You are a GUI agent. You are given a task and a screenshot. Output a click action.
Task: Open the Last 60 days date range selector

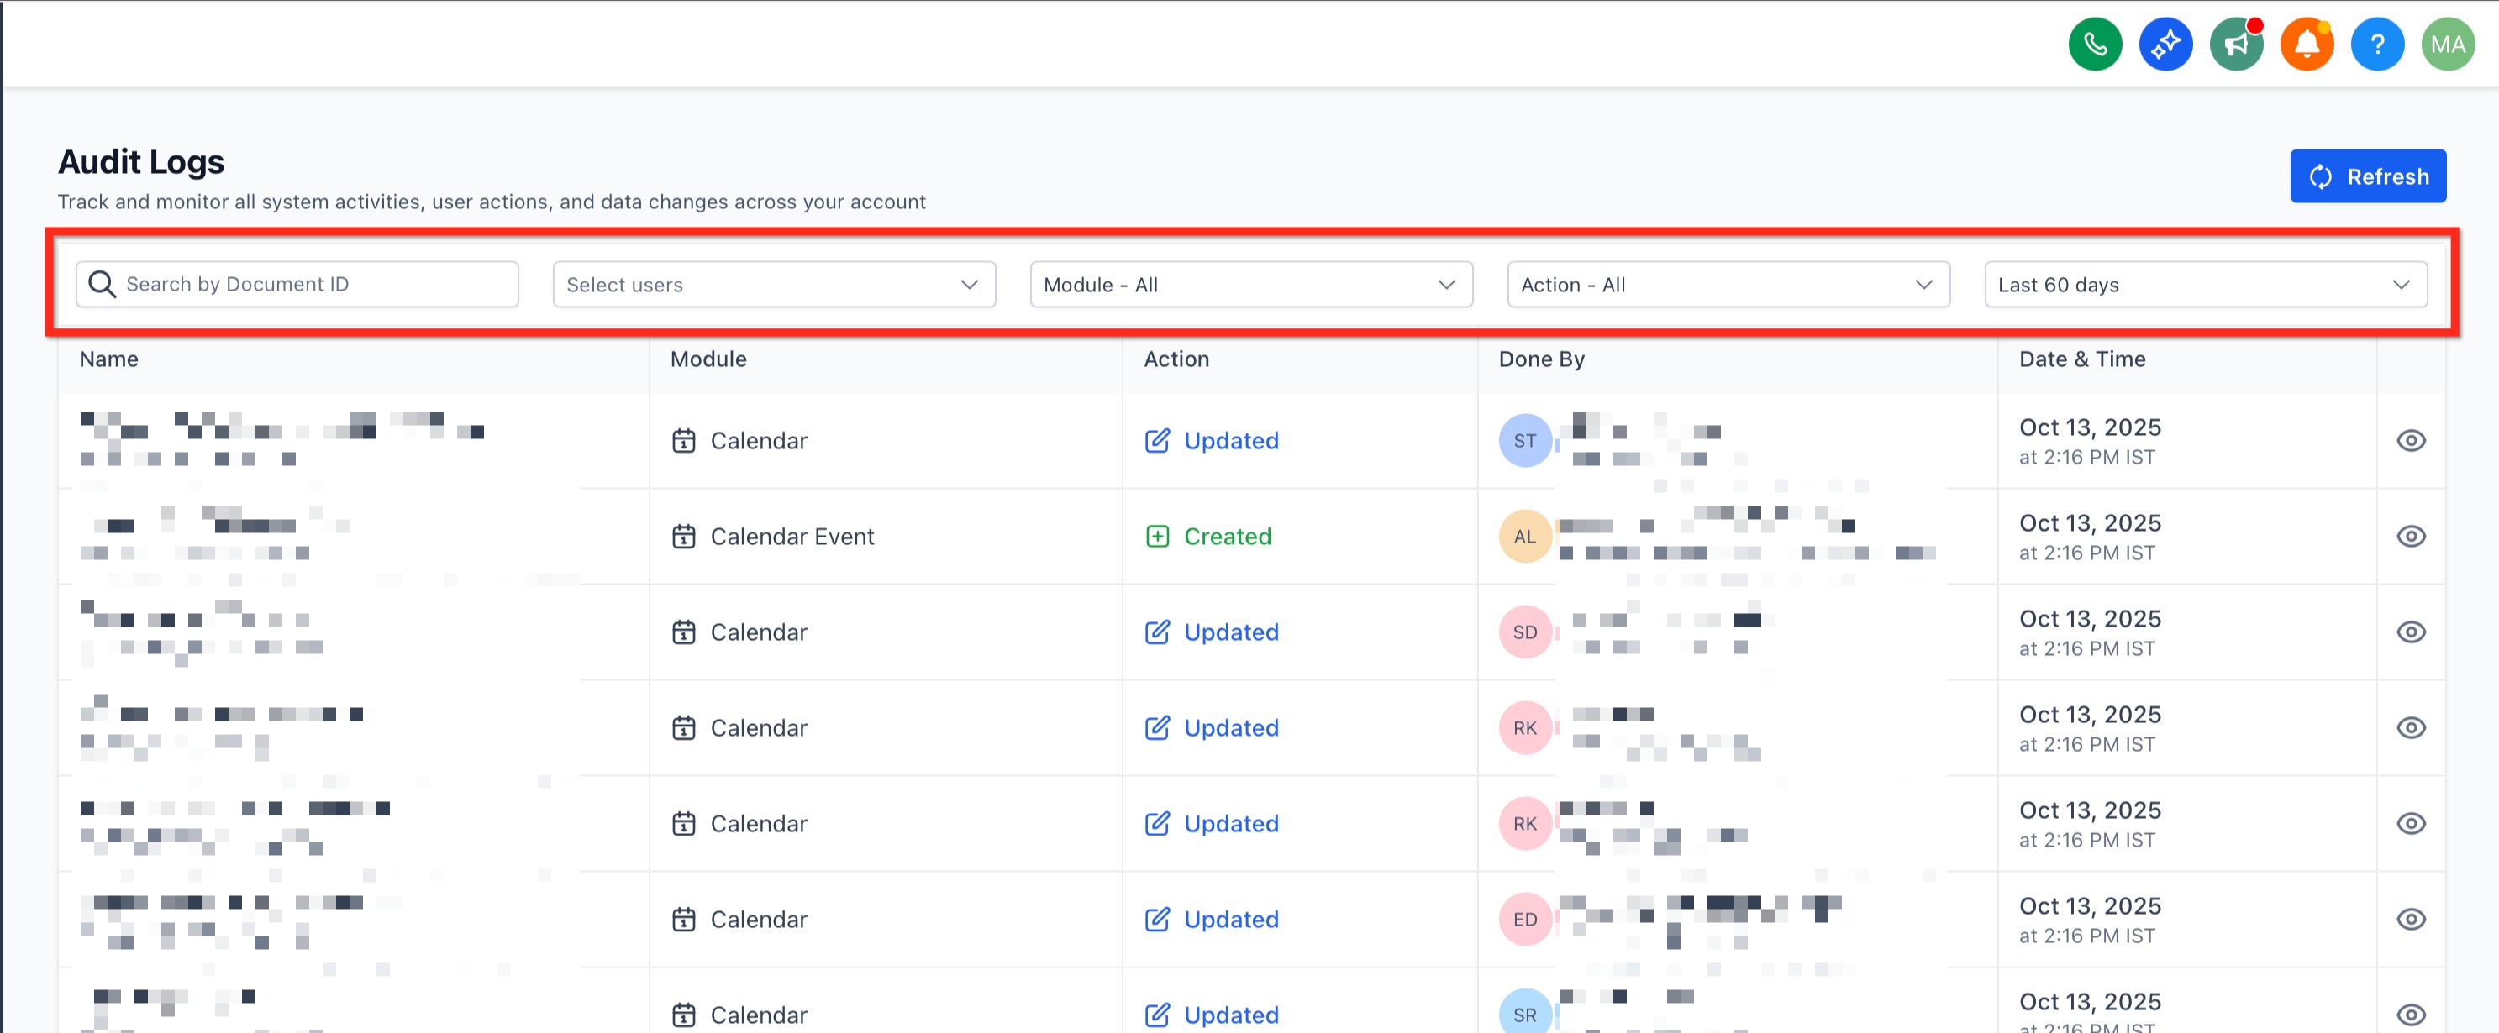2205,284
